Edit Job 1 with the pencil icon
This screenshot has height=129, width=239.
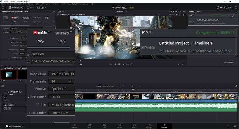coord(233,16)
